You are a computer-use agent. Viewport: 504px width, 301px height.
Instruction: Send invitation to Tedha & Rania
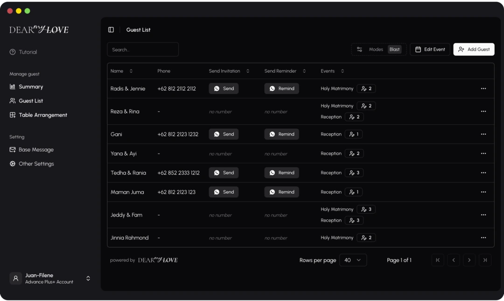click(x=224, y=173)
